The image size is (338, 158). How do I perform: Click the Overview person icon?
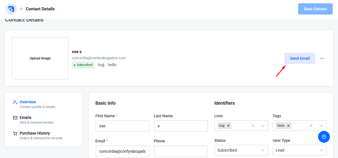point(15,102)
